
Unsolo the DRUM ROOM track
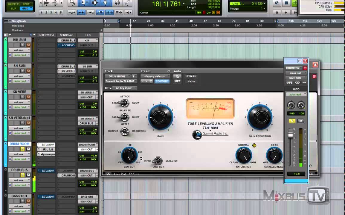coord(22,149)
